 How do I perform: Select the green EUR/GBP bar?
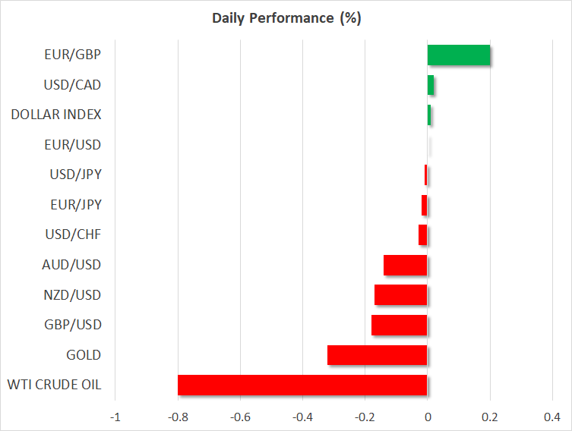click(459, 55)
